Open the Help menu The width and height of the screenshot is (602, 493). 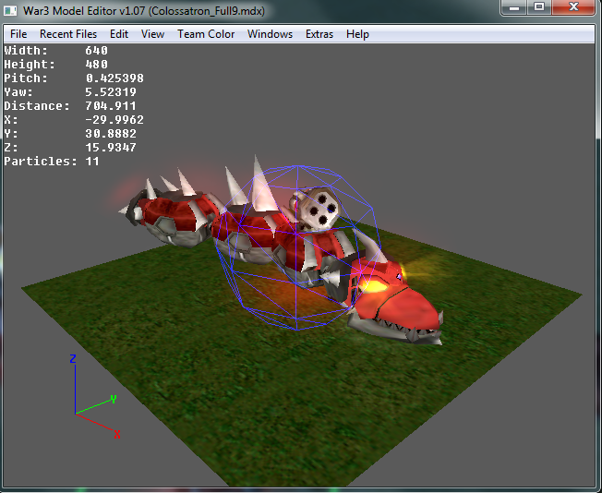click(x=357, y=34)
